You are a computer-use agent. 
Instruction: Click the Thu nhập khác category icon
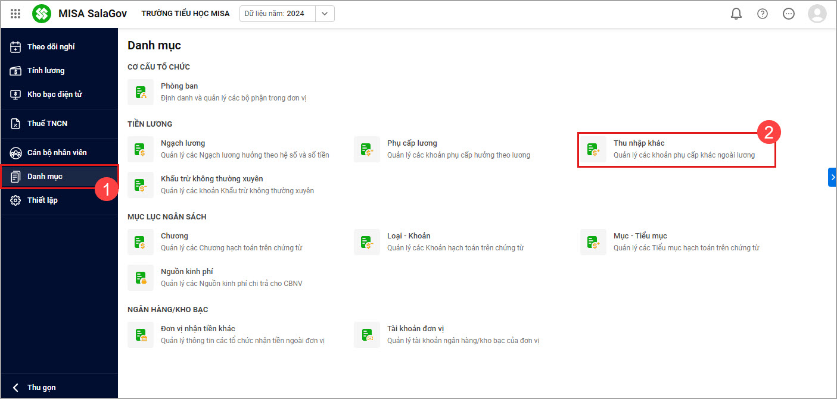click(593, 149)
